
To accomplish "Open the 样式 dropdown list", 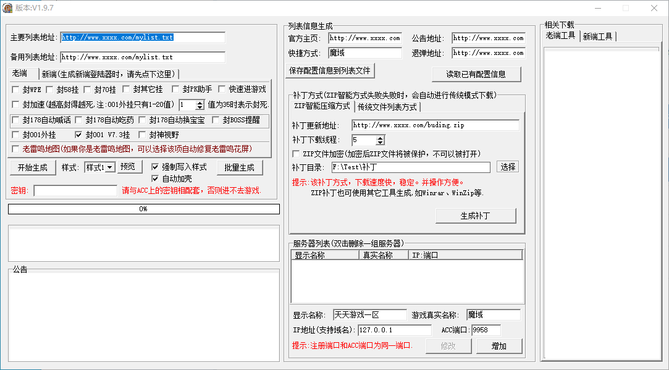I will [x=110, y=167].
